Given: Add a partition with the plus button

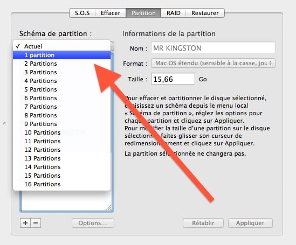Looking at the screenshot, I should (x=25, y=223).
